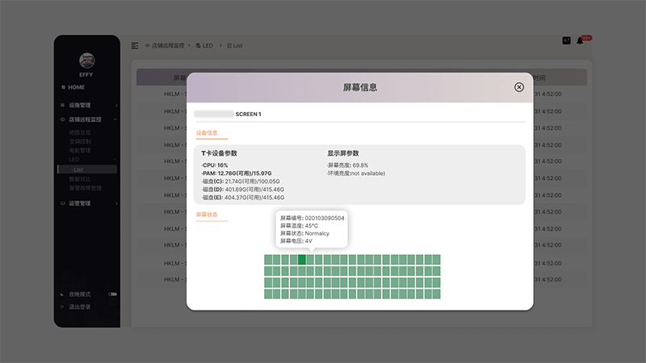Click 显示屏参数 heading
This screenshot has width=646, height=363.
click(343, 153)
